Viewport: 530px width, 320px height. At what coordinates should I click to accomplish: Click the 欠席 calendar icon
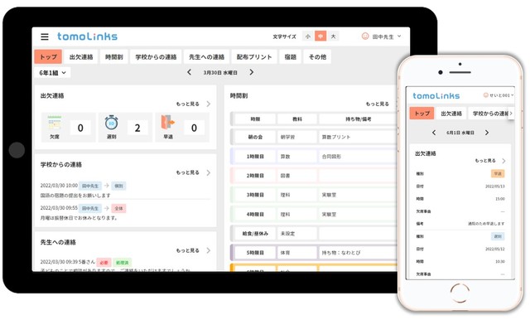point(55,123)
